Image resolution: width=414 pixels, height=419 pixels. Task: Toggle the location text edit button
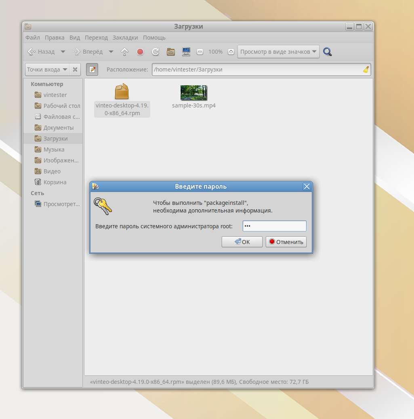(x=92, y=69)
